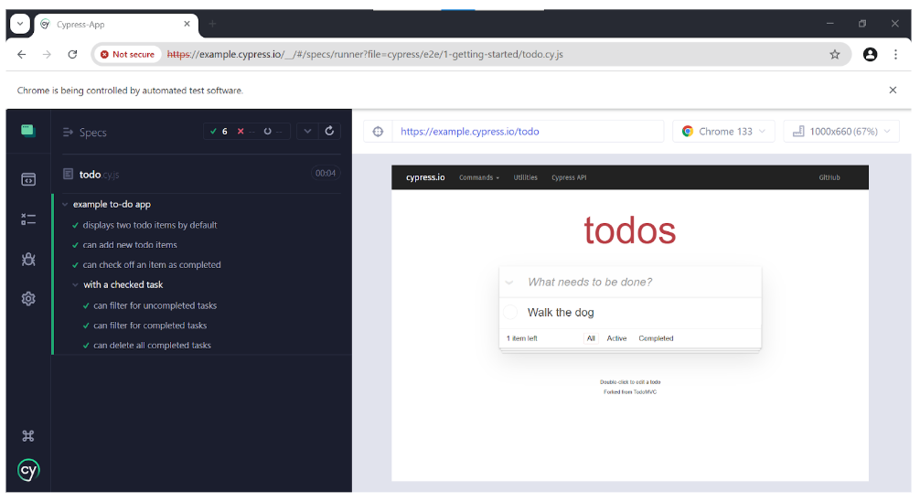
Task: Click the passed tests count 6
Action: (219, 132)
